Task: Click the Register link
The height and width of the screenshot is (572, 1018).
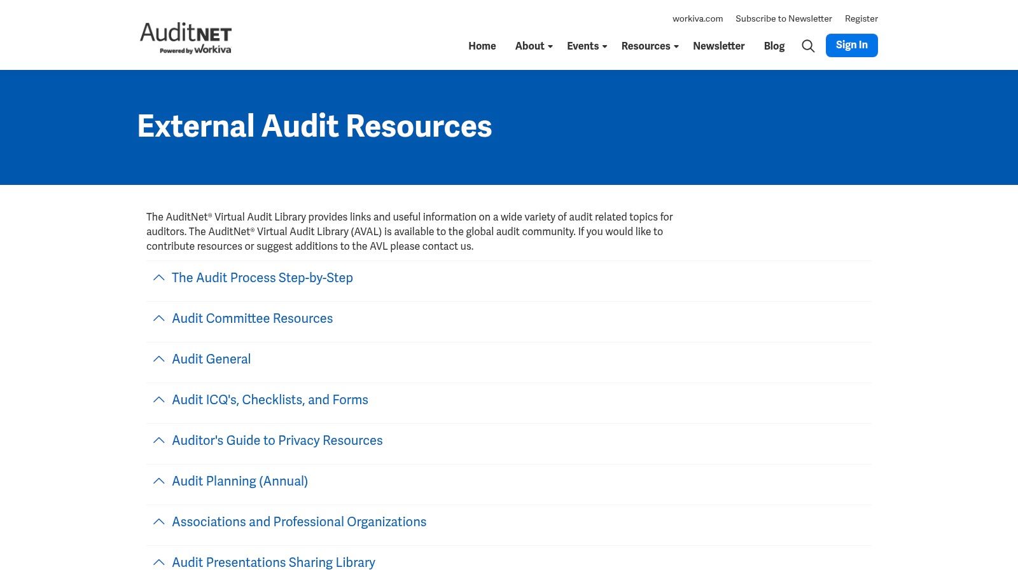Action: click(x=861, y=18)
